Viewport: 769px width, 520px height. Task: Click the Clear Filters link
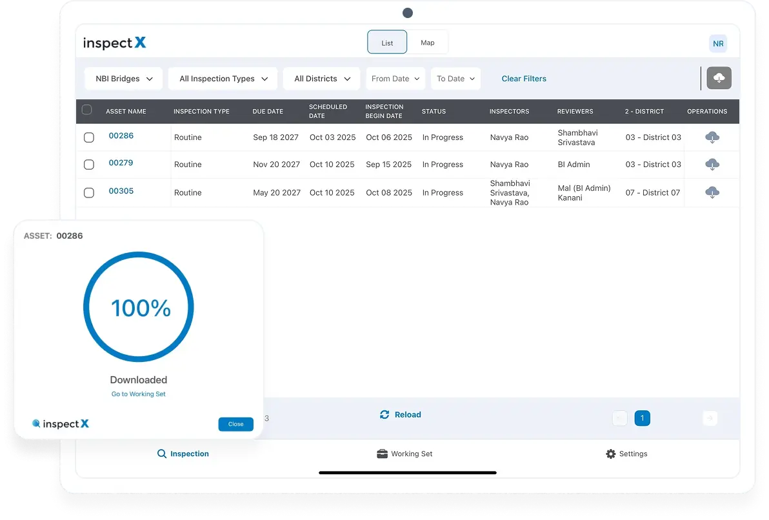pyautogui.click(x=524, y=78)
